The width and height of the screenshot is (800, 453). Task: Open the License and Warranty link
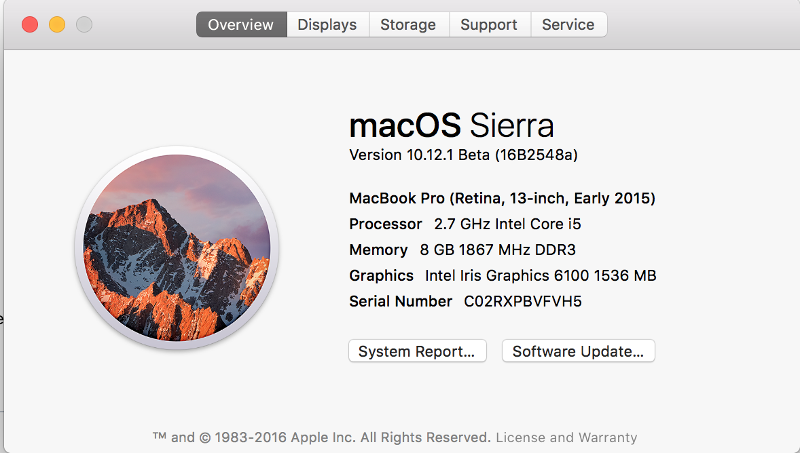pos(566,437)
